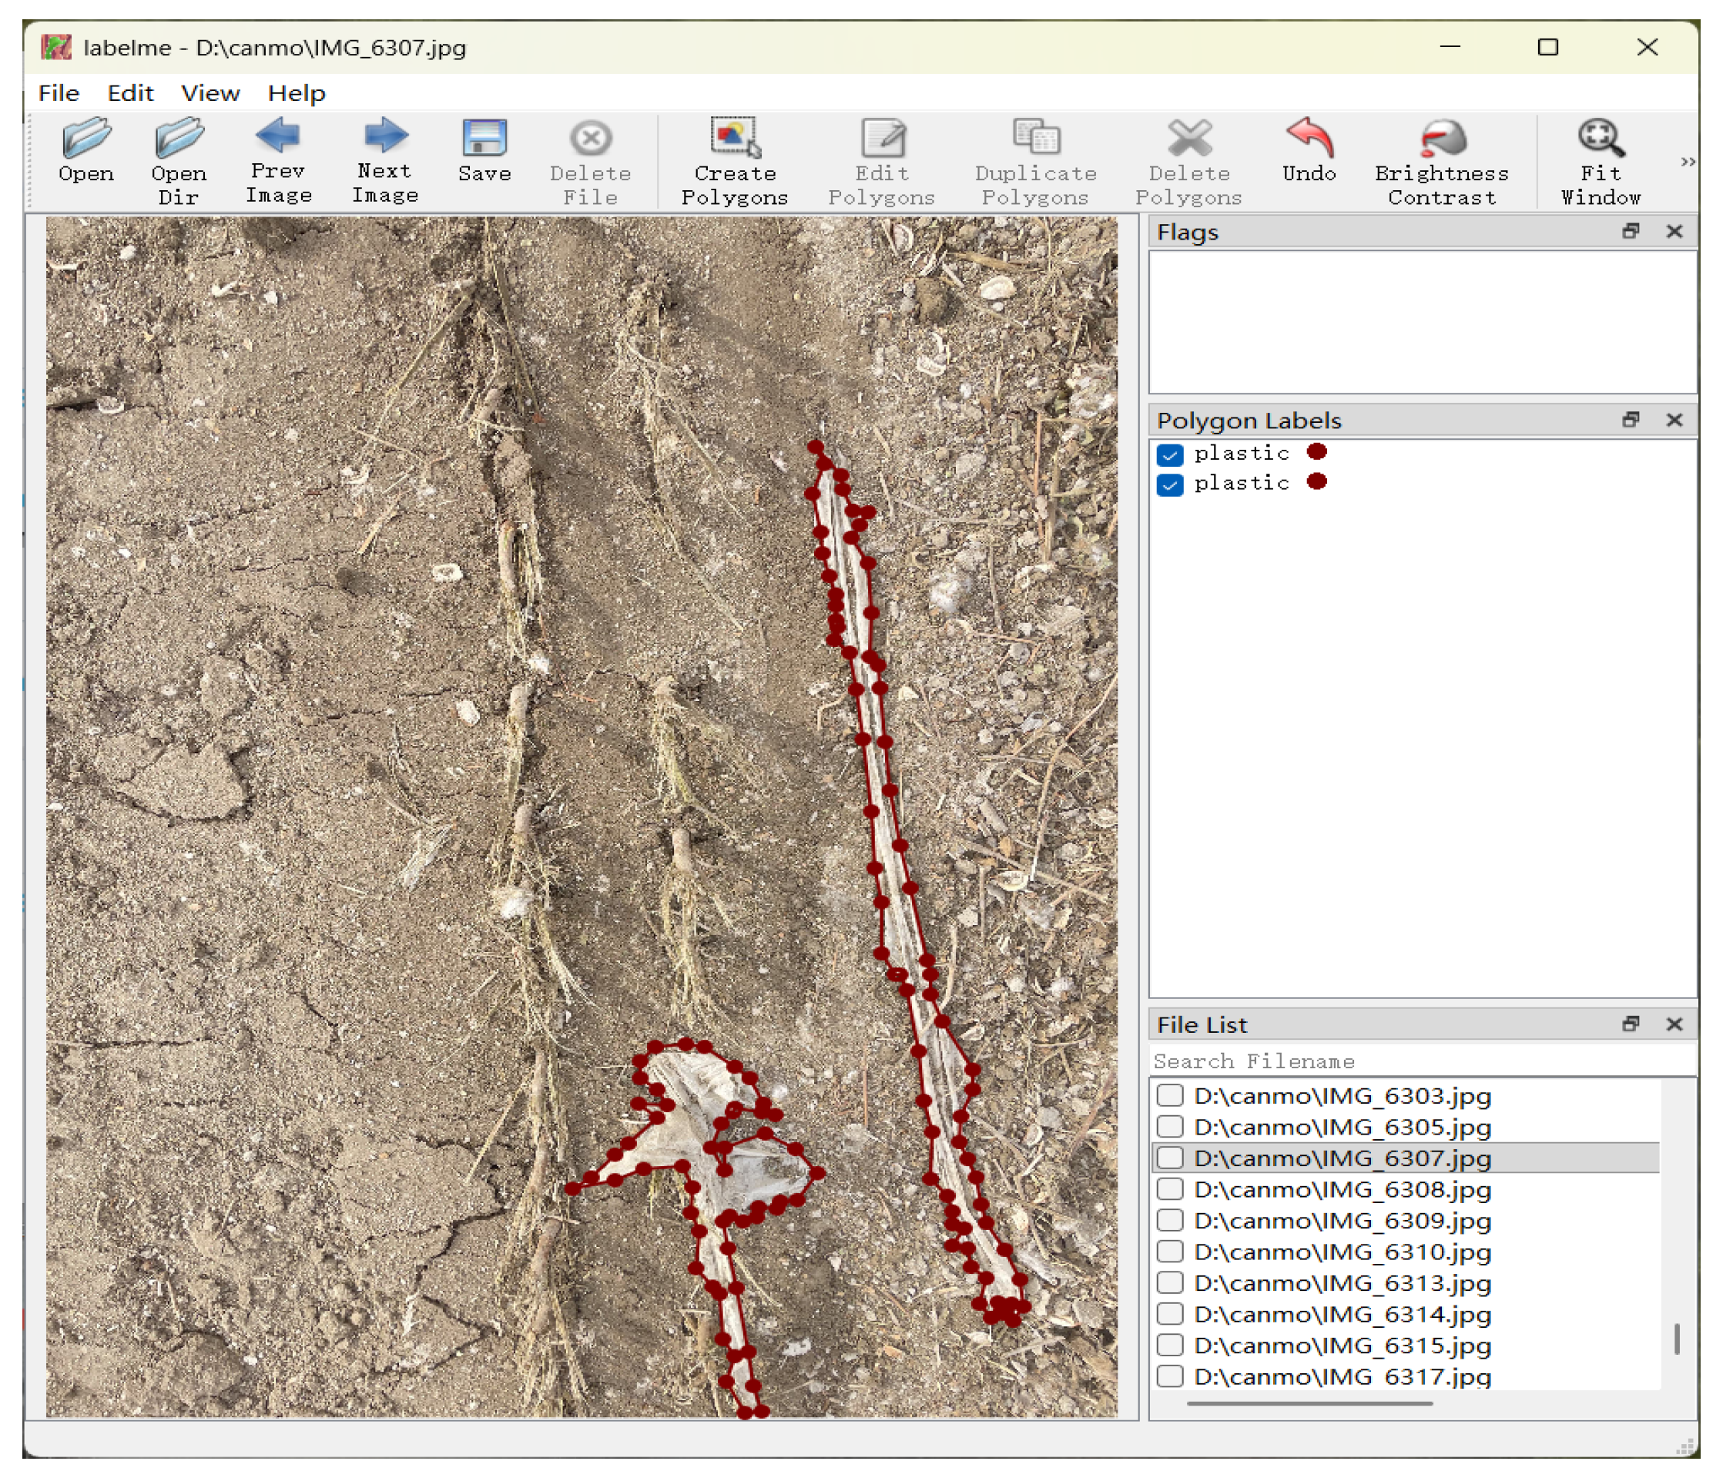Open the View menu
The height and width of the screenshot is (1478, 1723).
point(210,93)
